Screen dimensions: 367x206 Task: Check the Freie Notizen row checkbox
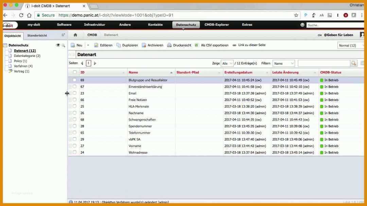point(75,100)
